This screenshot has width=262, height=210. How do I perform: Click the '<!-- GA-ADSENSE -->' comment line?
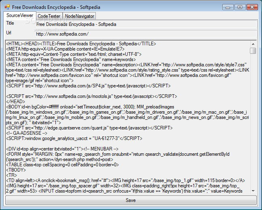[x=27, y=133]
